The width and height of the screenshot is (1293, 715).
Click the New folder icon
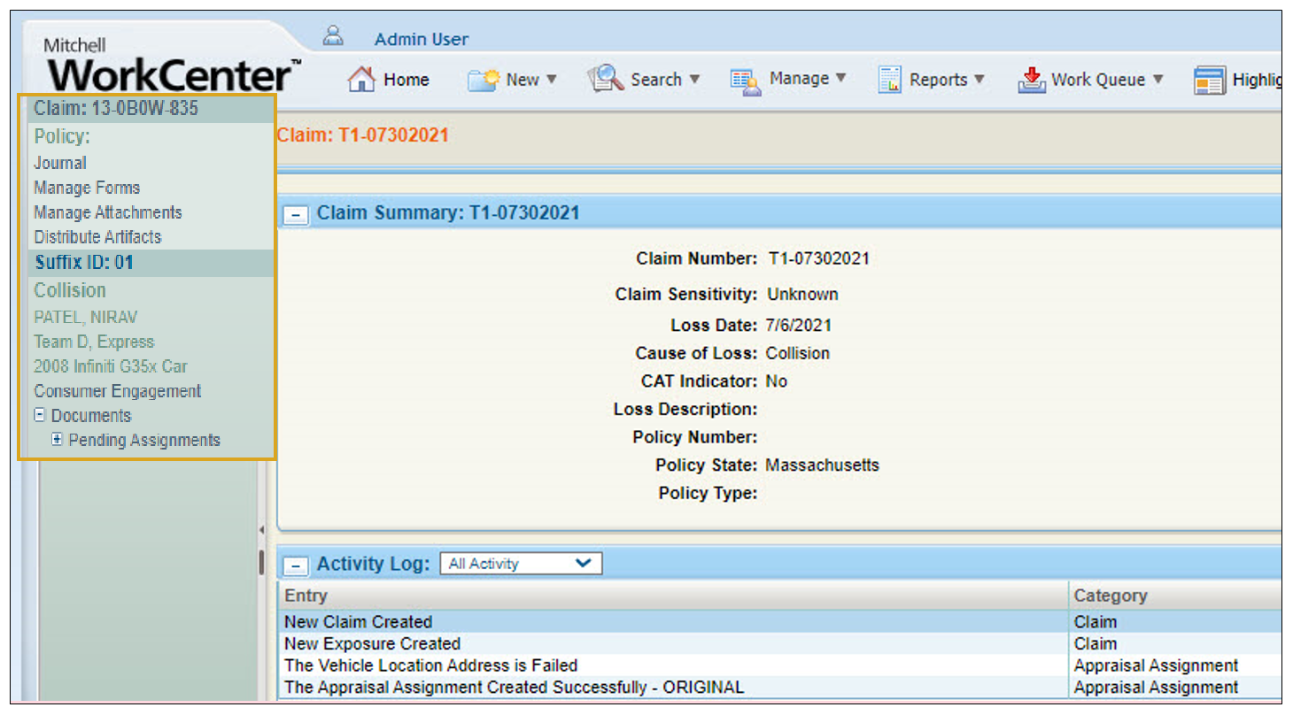[x=484, y=80]
